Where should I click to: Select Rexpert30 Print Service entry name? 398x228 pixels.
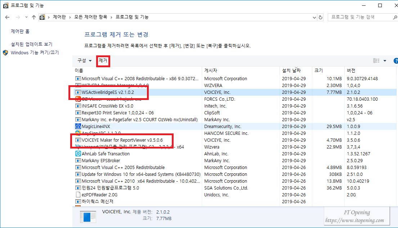[117, 113]
